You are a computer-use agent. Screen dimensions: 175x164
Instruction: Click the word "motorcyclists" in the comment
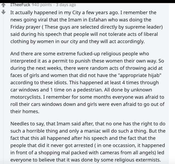pyautogui.click(x=26, y=97)
